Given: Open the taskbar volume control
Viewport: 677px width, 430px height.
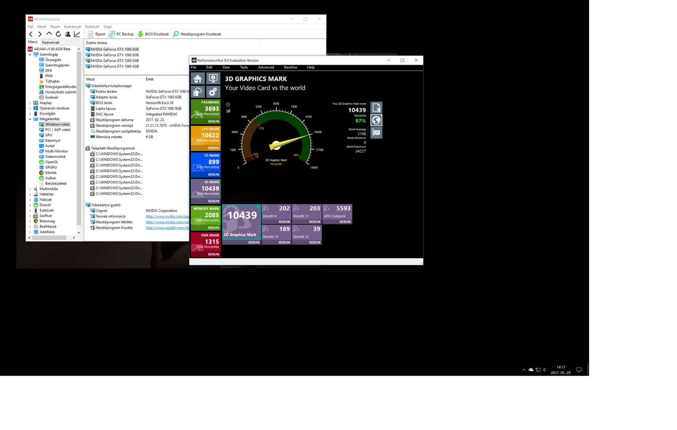Looking at the screenshot, I should point(545,370).
